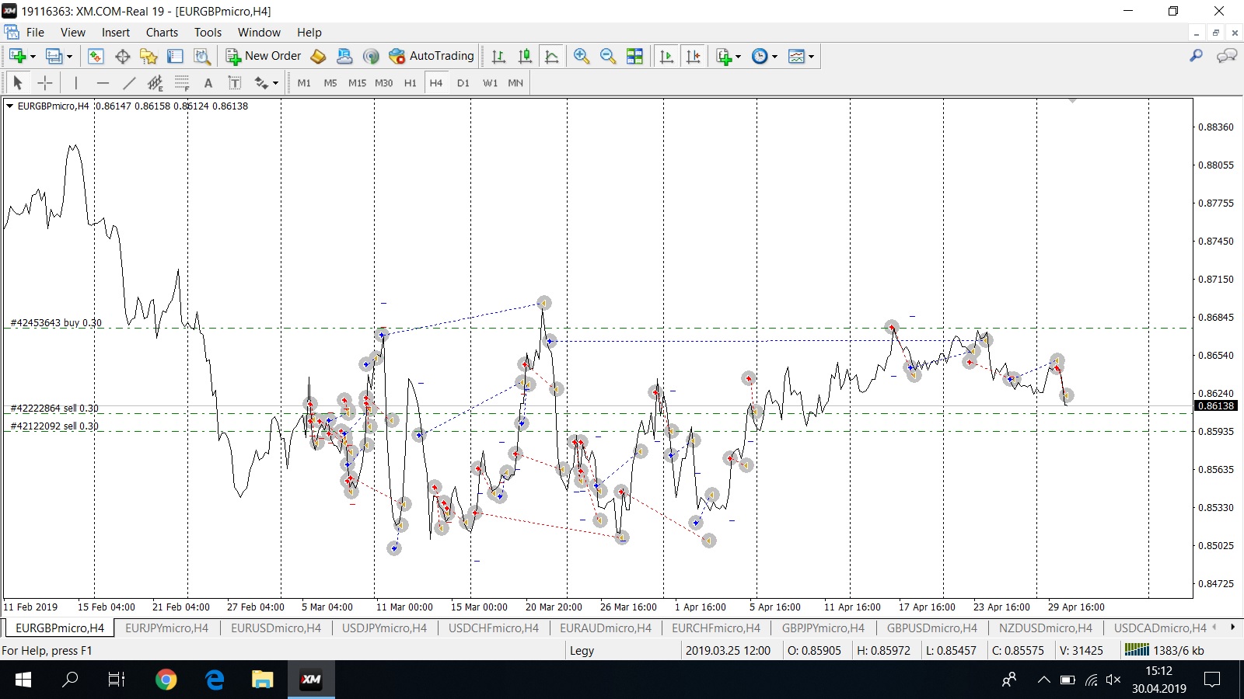Expand the Periodicity clock dropdown
This screenshot has width=1244, height=699.
(x=764, y=56)
